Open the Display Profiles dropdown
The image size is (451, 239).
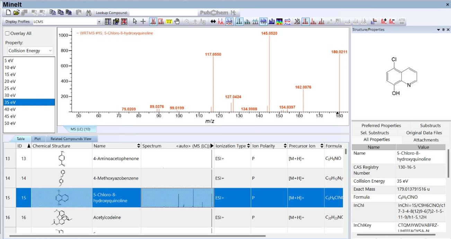click(99, 22)
